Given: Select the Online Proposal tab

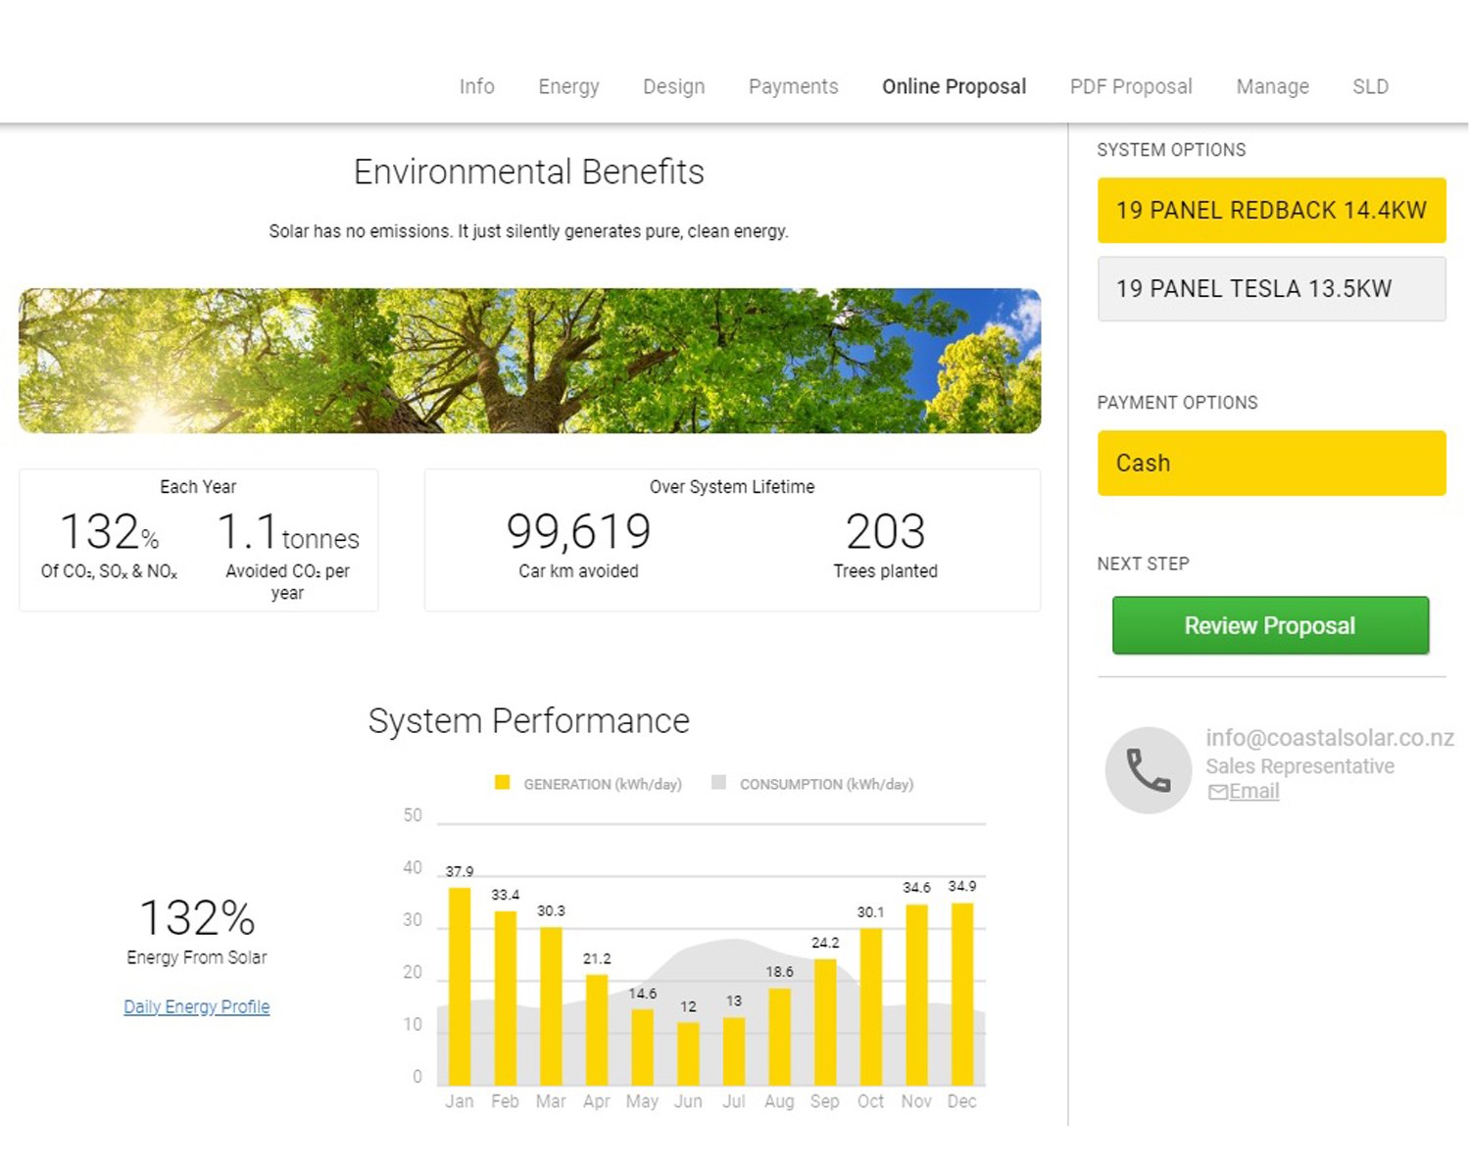Looking at the screenshot, I should click(x=954, y=86).
